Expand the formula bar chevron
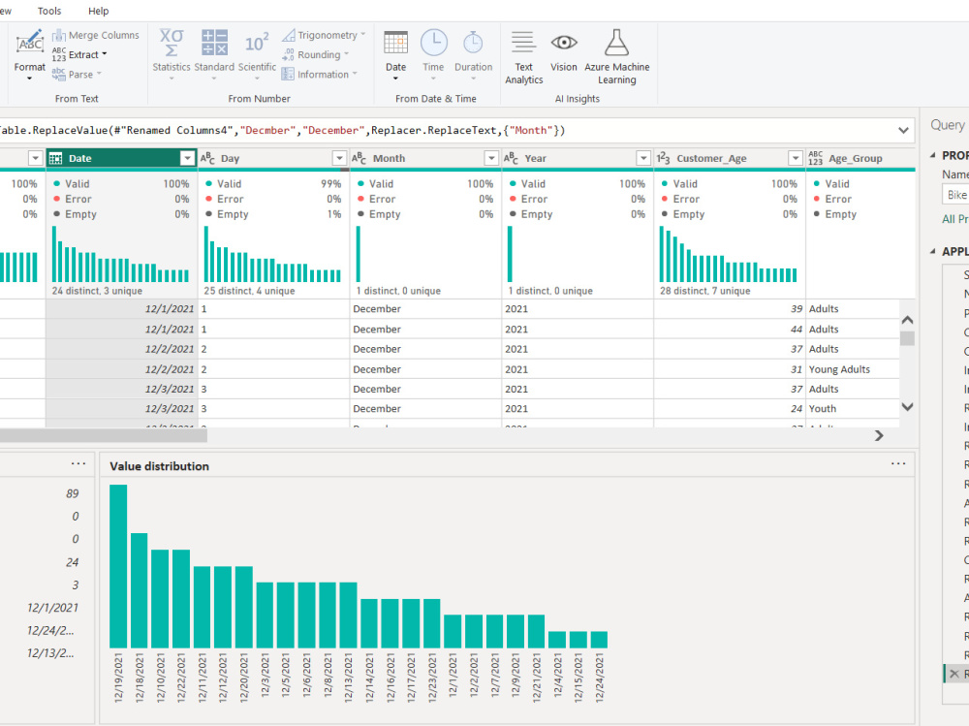Image resolution: width=969 pixels, height=726 pixels. [903, 131]
